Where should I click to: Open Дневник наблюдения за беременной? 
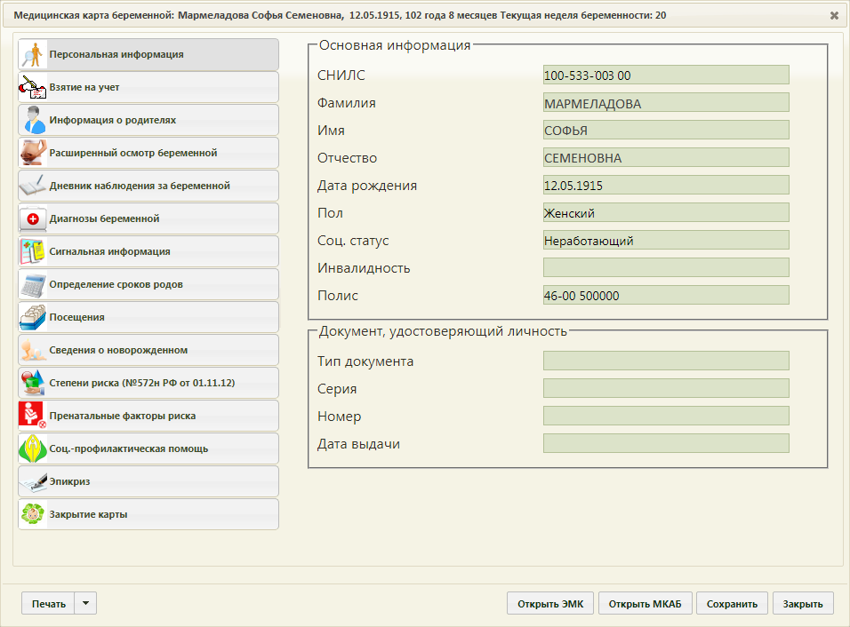coord(148,186)
